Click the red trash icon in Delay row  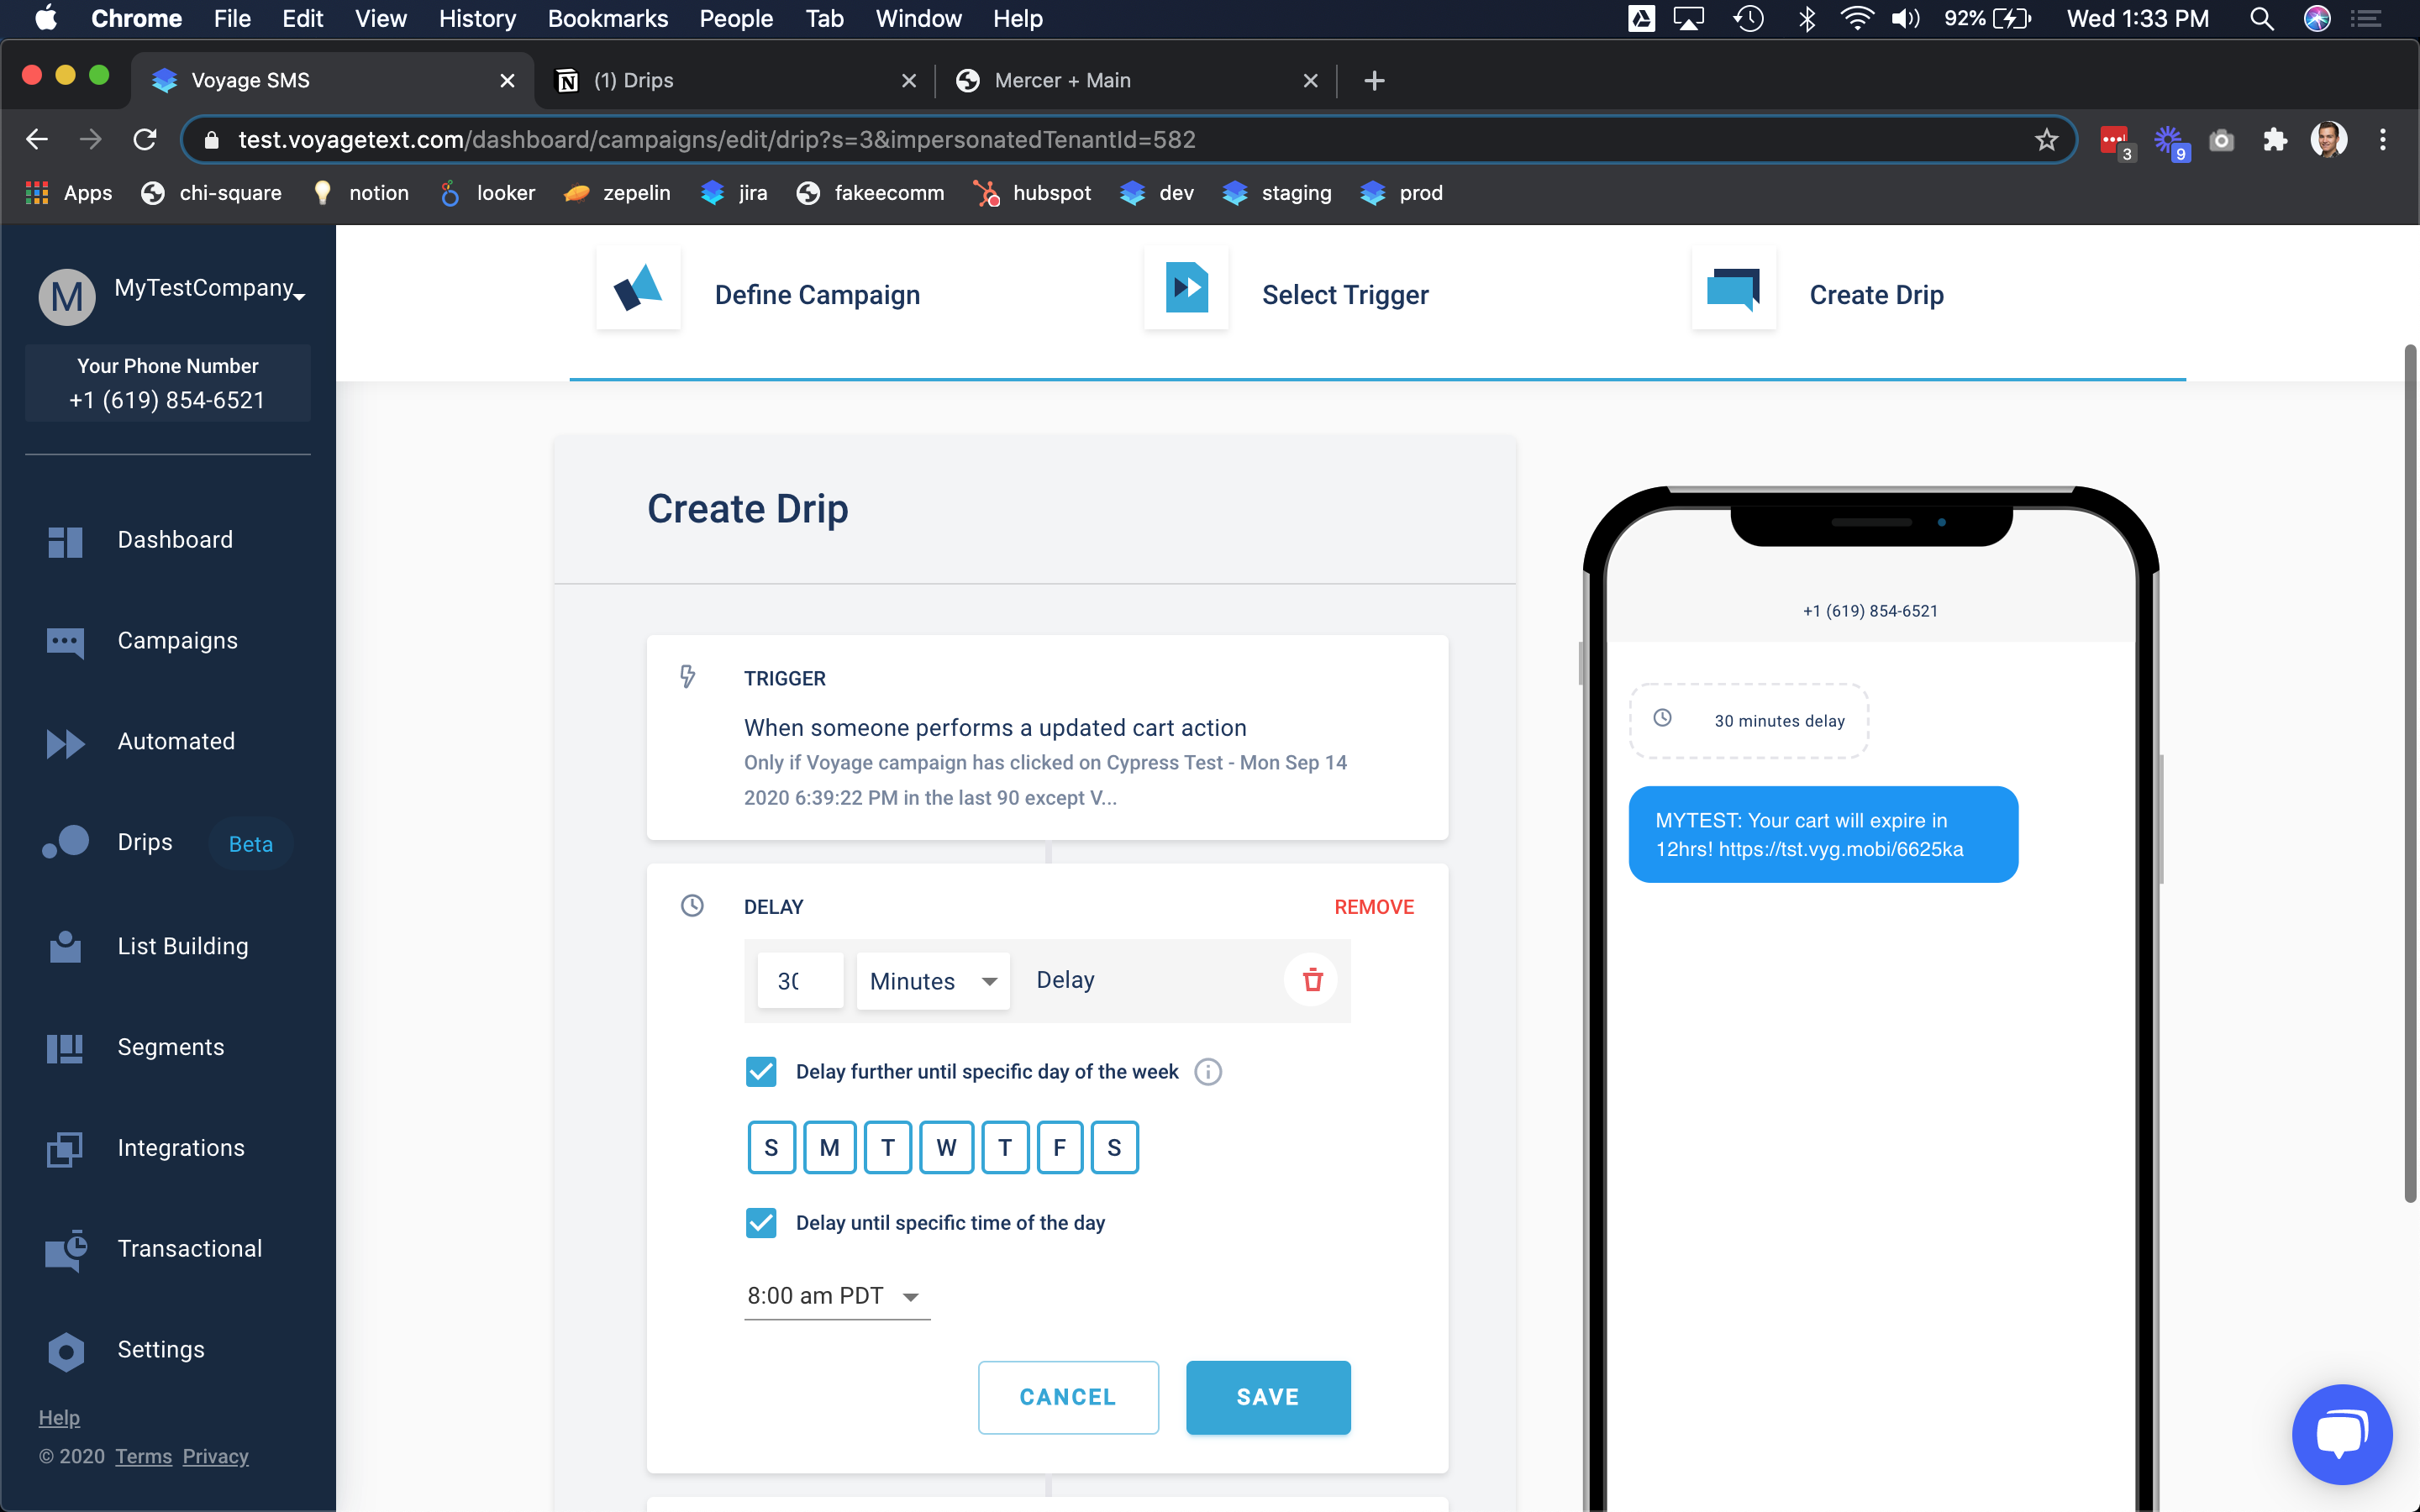click(1312, 980)
